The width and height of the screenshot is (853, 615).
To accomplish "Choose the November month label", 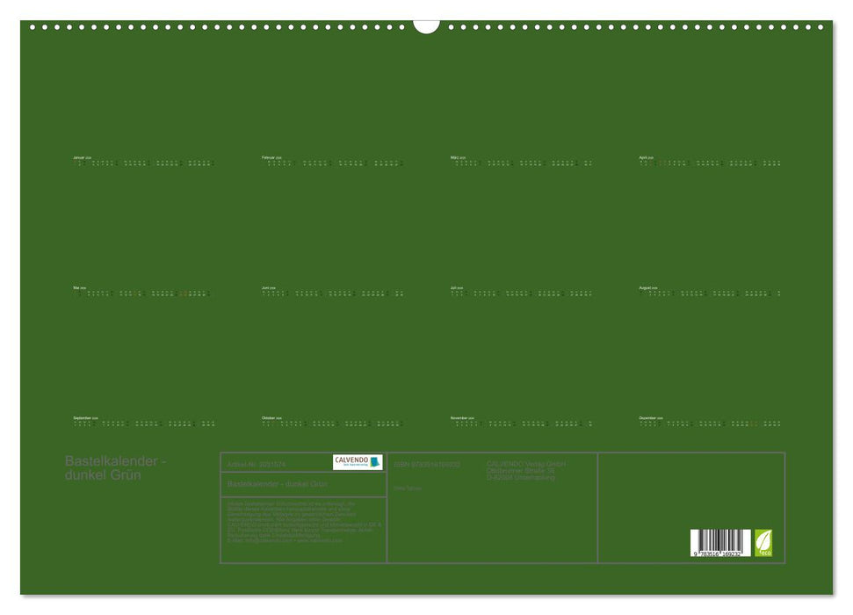I will tap(460, 417).
